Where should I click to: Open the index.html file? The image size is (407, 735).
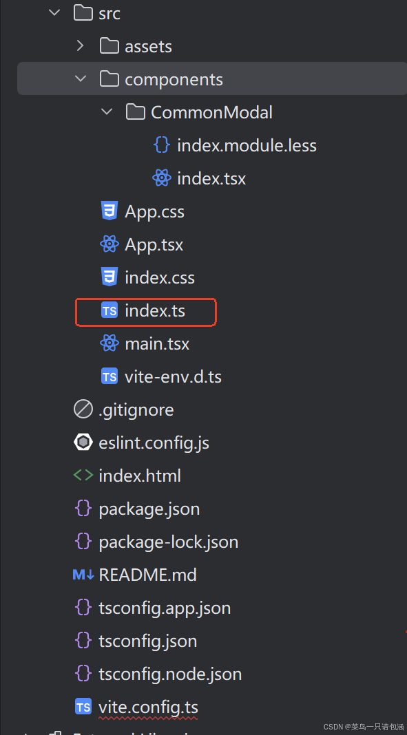coord(140,476)
